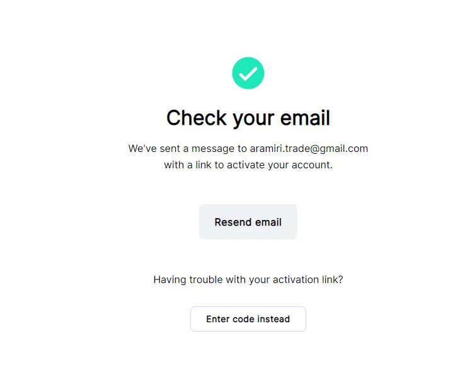Screen dimensions: 465x382
Task: Click the Check your email heading
Action: (x=248, y=118)
